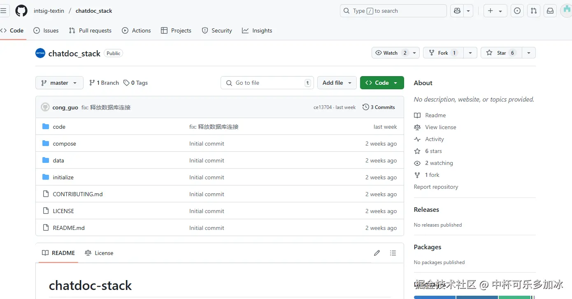This screenshot has width=572, height=299.
Task: Open the Watch notifications dropdown
Action: click(x=395, y=53)
